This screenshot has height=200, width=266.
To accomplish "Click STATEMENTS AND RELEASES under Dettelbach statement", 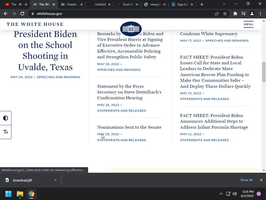I will point(122,111).
